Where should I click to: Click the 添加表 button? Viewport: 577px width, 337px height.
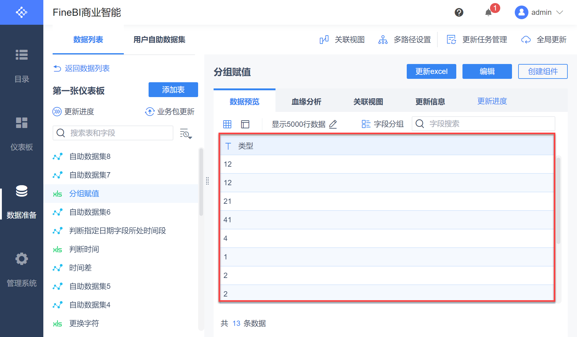(173, 90)
